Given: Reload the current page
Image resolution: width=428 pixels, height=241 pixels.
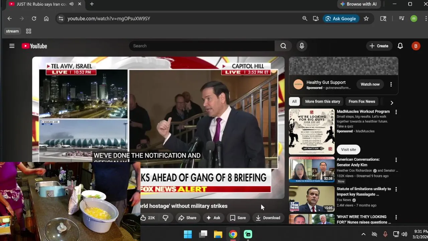Looking at the screenshot, I should pos(34,18).
